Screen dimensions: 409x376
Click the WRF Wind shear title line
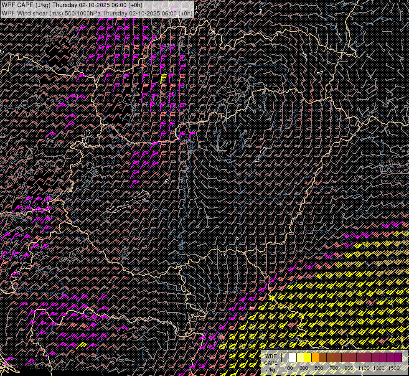pyautogui.click(x=97, y=13)
